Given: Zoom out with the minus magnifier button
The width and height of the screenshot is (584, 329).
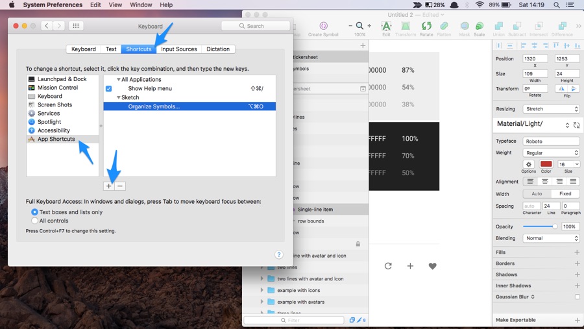Looking at the screenshot, I should (350, 26).
